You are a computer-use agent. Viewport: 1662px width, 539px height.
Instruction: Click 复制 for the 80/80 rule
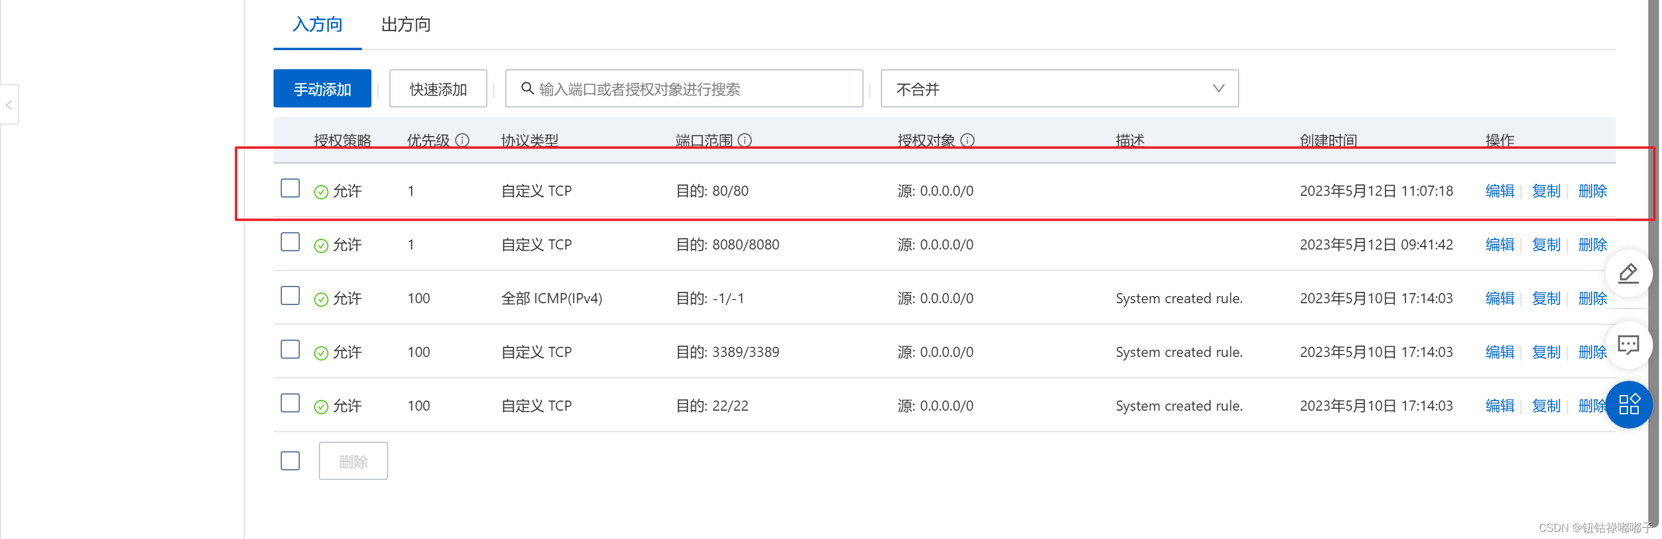click(1546, 191)
